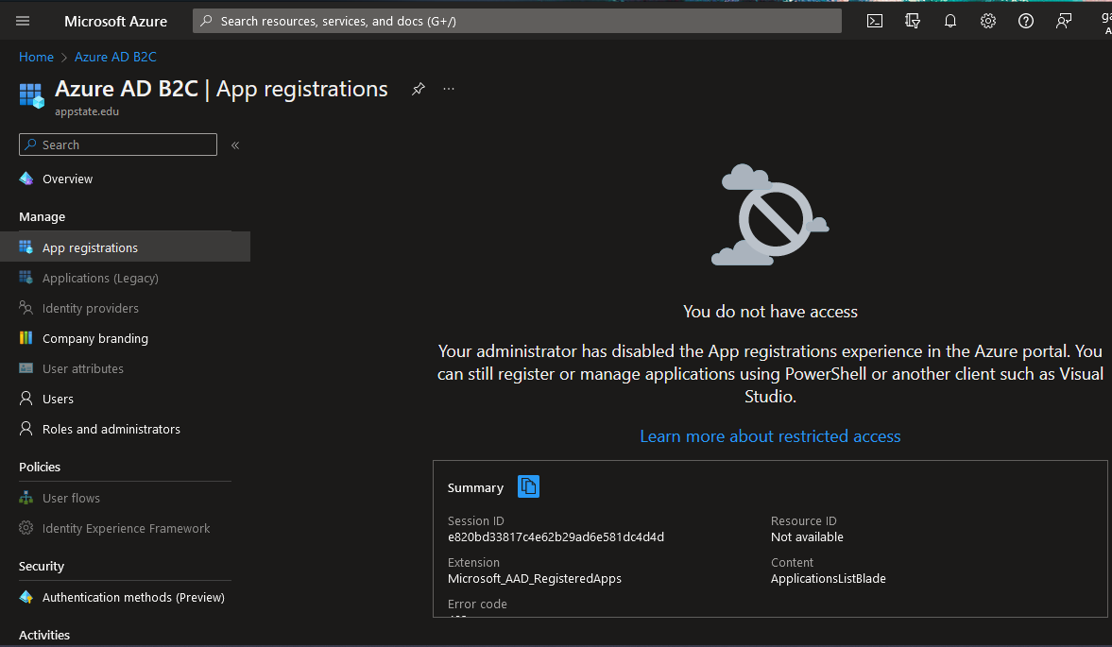Viewport: 1112px width, 647px height.
Task: Click the Identity Experience Framework gear icon
Action: pyautogui.click(x=26, y=528)
